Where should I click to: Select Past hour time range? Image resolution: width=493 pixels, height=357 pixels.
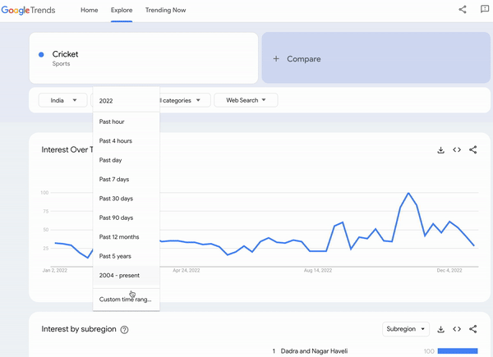pyautogui.click(x=126, y=121)
